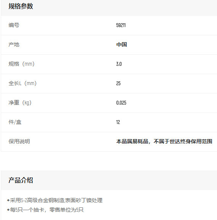
Task: Click the 保用说明 row label
Action: click(19, 141)
